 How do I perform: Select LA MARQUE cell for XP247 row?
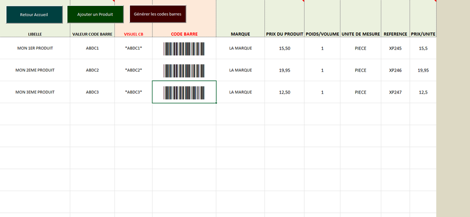(241, 92)
